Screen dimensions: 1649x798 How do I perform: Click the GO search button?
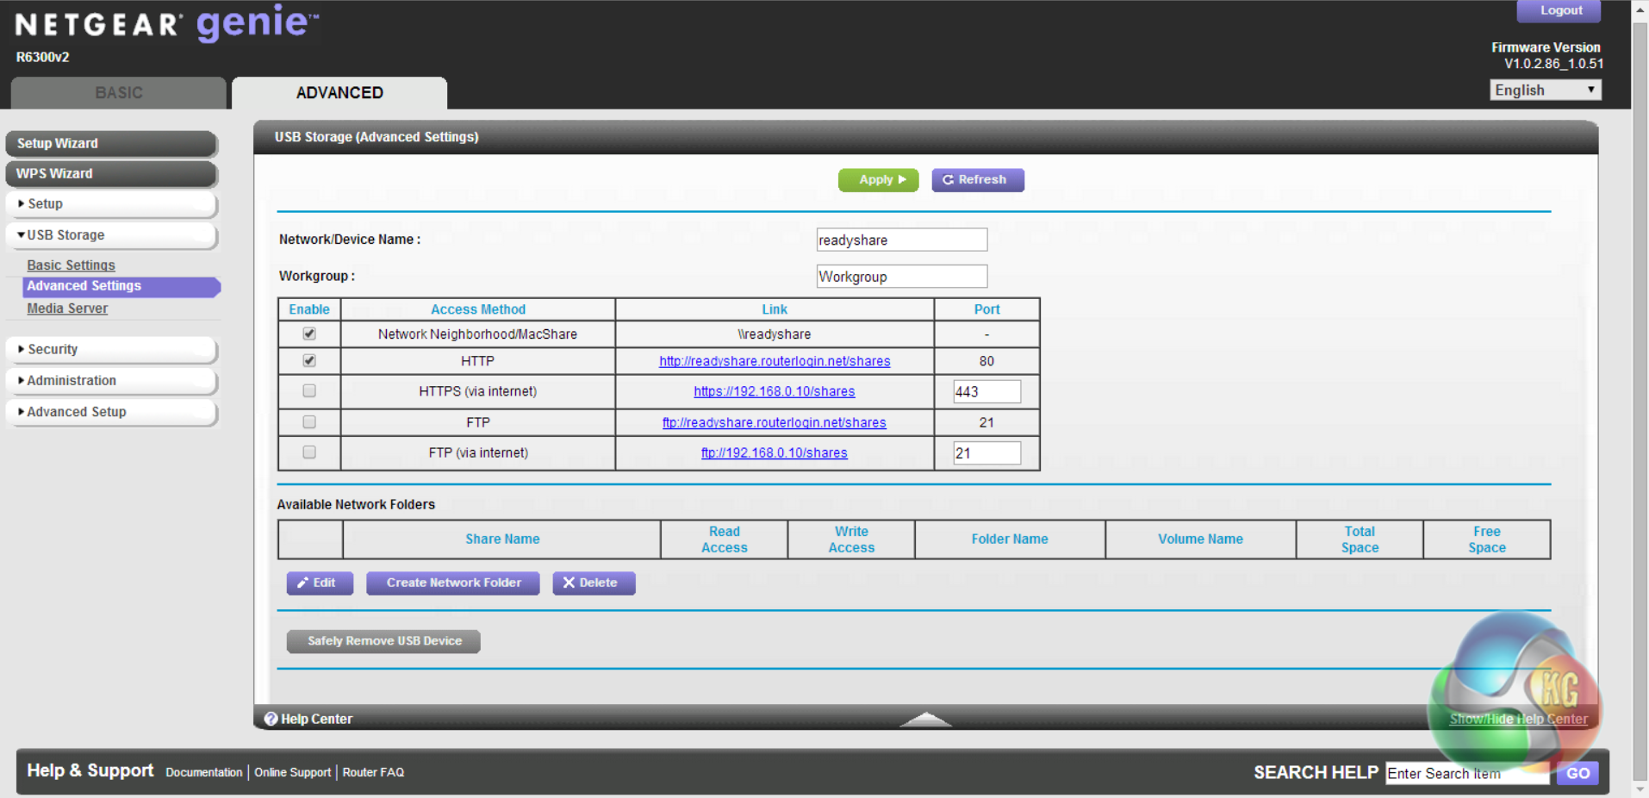tap(1577, 773)
